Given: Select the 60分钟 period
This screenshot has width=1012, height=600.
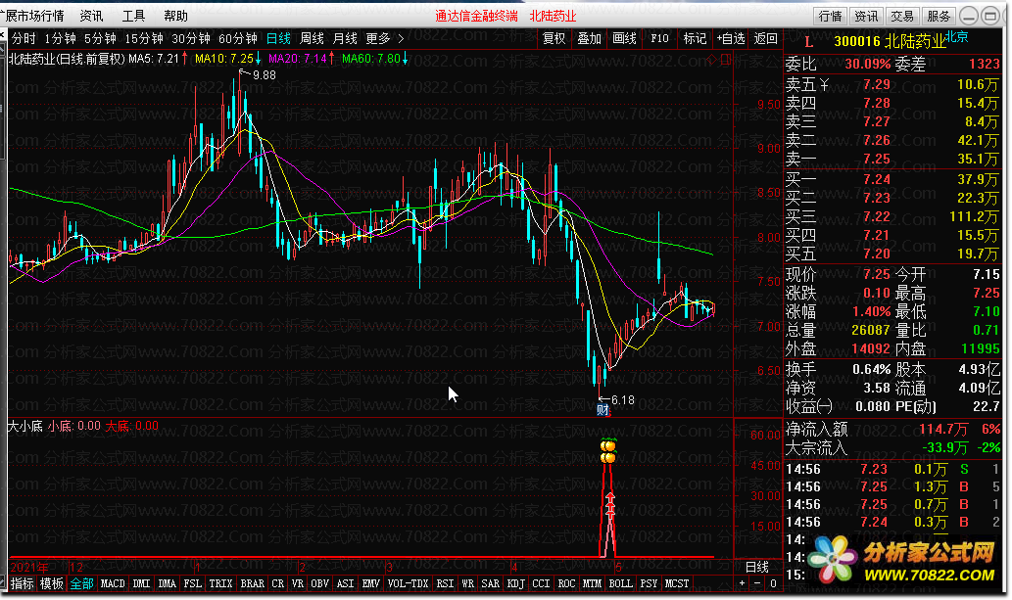Looking at the screenshot, I should [238, 39].
